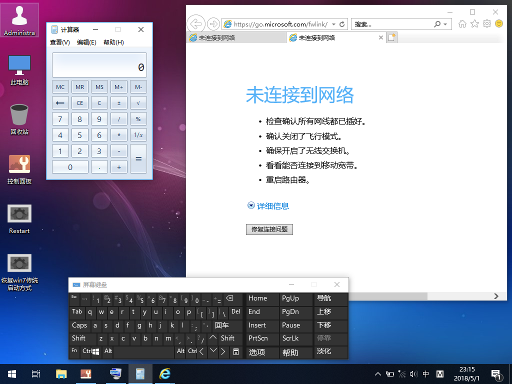Click the IE back arrow button
The image size is (512, 384).
click(x=196, y=23)
